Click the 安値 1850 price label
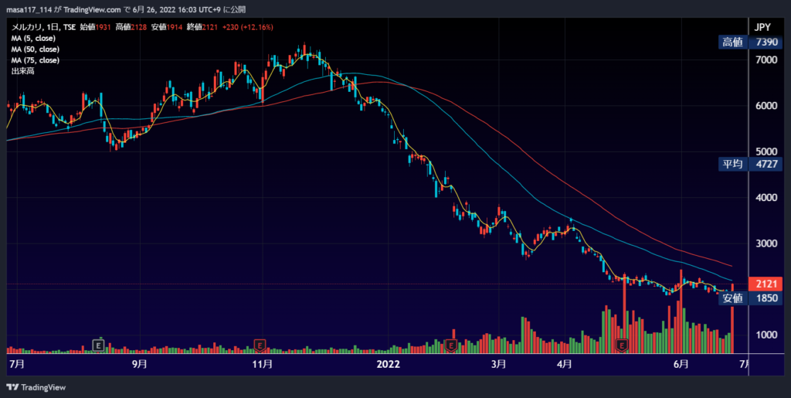791x398 pixels. [750, 298]
